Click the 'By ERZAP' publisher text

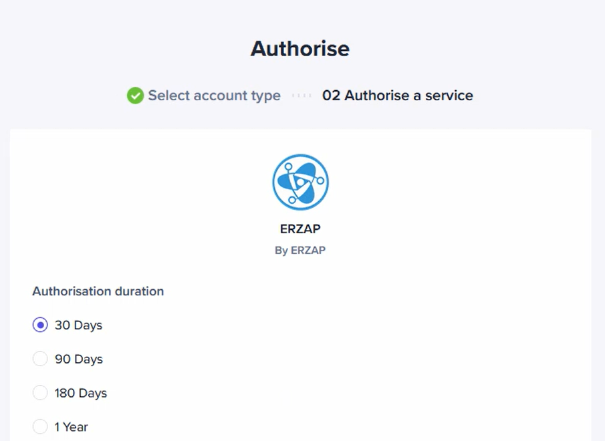[300, 251]
